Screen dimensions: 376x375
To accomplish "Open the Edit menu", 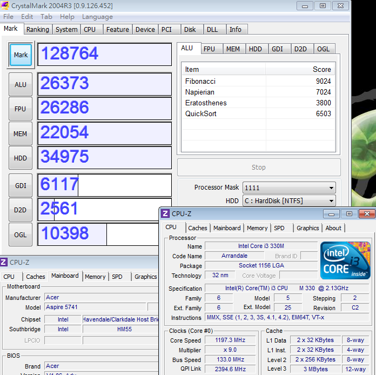I will (x=27, y=17).
